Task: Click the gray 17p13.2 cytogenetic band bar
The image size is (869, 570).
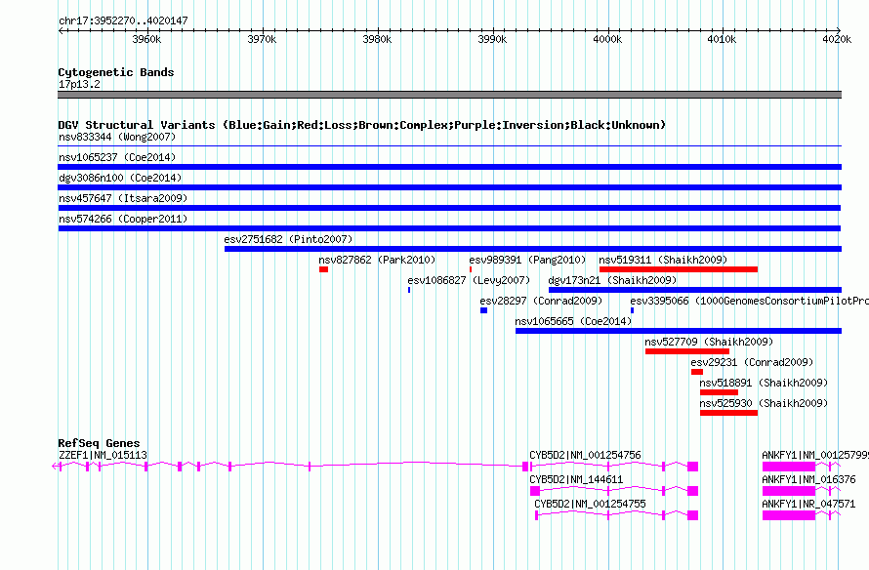Action: click(449, 95)
